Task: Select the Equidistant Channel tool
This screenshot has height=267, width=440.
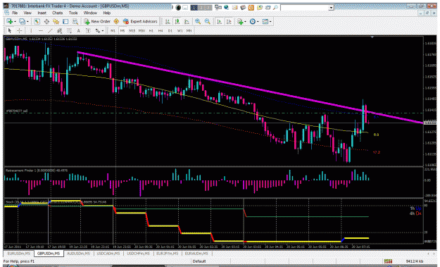Action: pos(60,30)
